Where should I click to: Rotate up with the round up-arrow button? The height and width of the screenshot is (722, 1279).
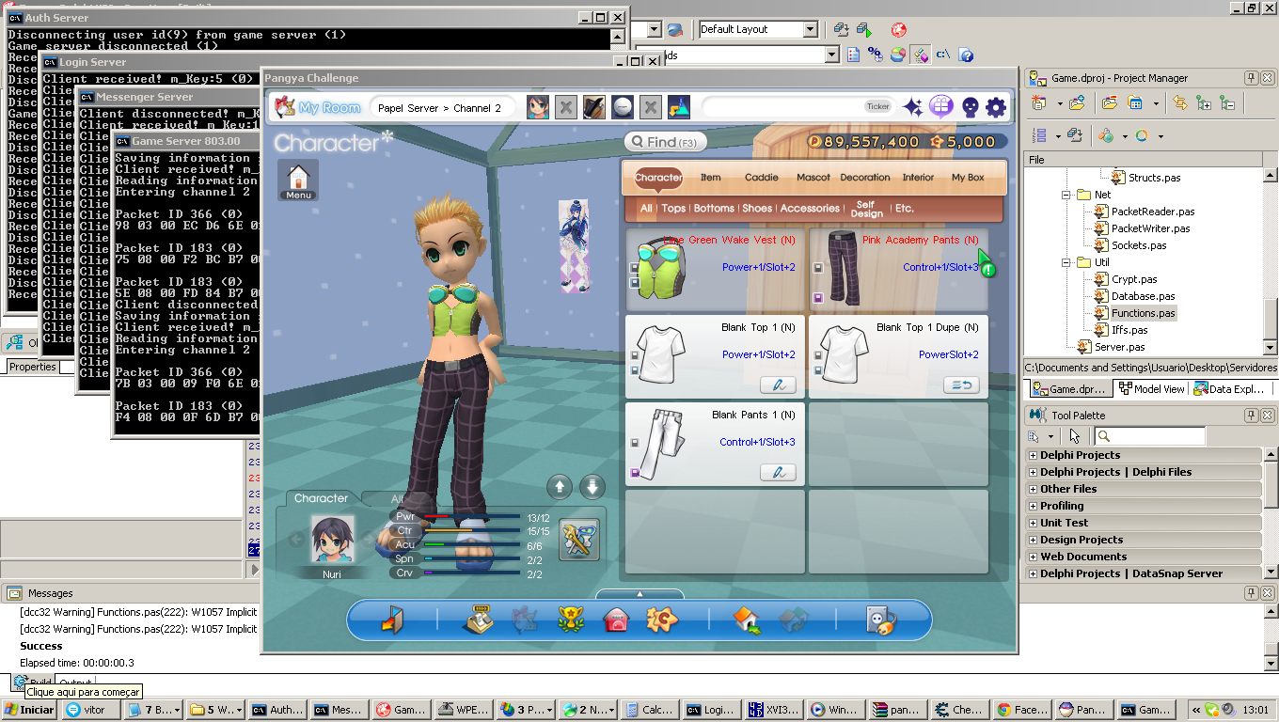click(560, 486)
